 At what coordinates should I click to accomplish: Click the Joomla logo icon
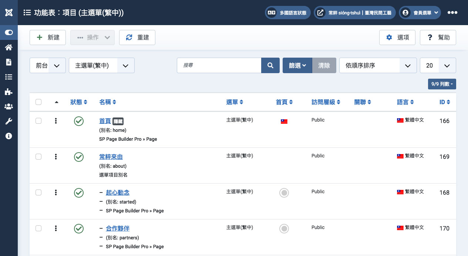(x=9, y=13)
